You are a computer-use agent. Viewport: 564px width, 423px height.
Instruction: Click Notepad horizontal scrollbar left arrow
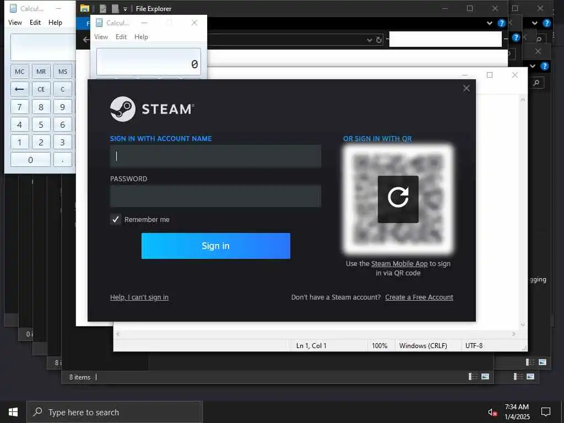(118, 334)
